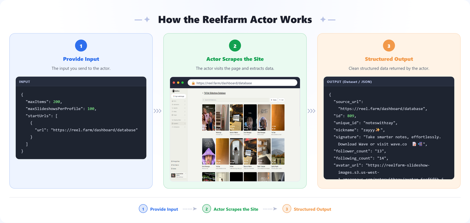Click the "url" value in the input JSON
The height and width of the screenshot is (223, 470).
pos(94,130)
